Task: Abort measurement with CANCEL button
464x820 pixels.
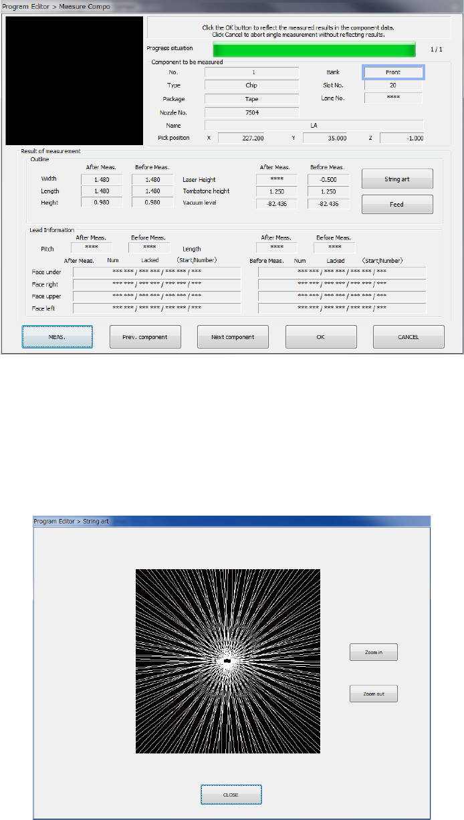Action: (409, 337)
